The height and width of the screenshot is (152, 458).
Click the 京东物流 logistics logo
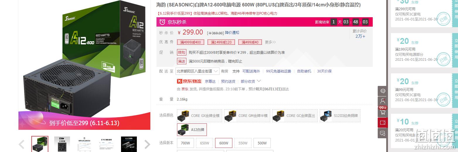click(x=189, y=81)
